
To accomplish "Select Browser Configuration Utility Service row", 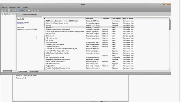I will pyautogui.click(x=89, y=29).
